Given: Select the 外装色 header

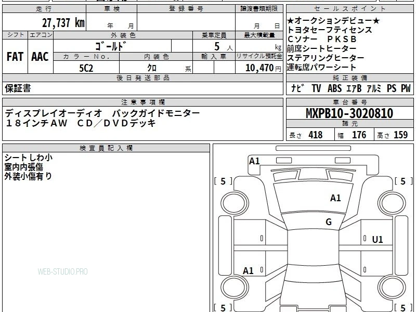Looking at the screenshot, I should click(x=123, y=35).
